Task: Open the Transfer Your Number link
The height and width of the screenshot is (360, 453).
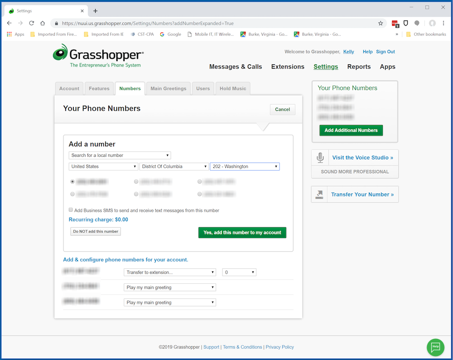Action: tap(362, 195)
